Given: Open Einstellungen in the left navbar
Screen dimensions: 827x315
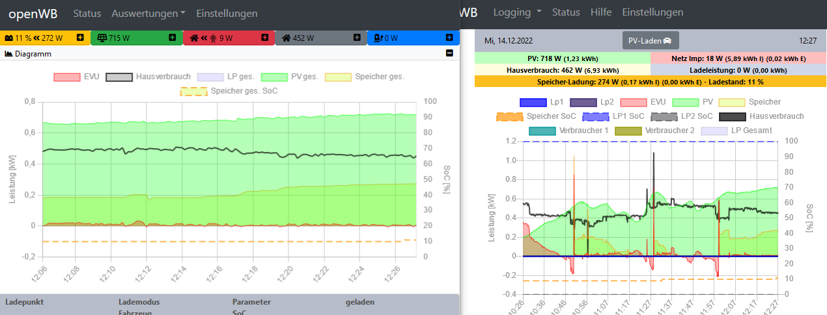Looking at the screenshot, I should coord(227,13).
